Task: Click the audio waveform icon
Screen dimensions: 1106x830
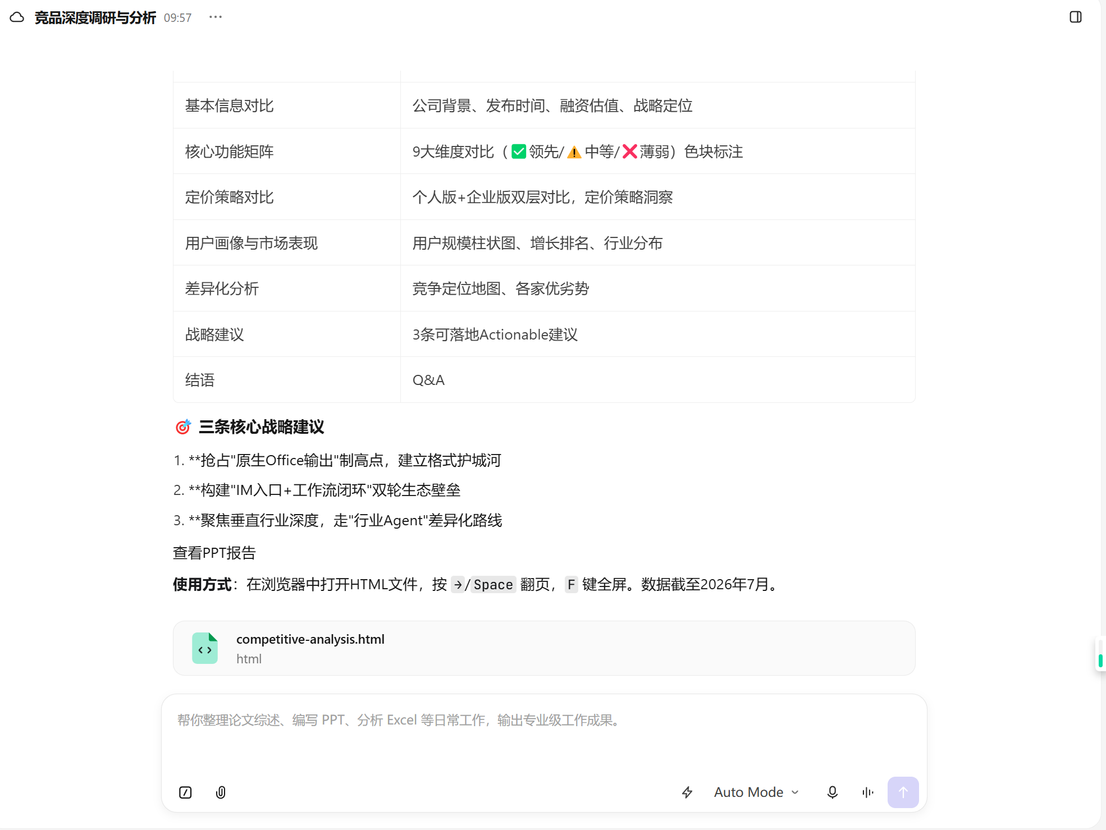Action: [x=868, y=792]
